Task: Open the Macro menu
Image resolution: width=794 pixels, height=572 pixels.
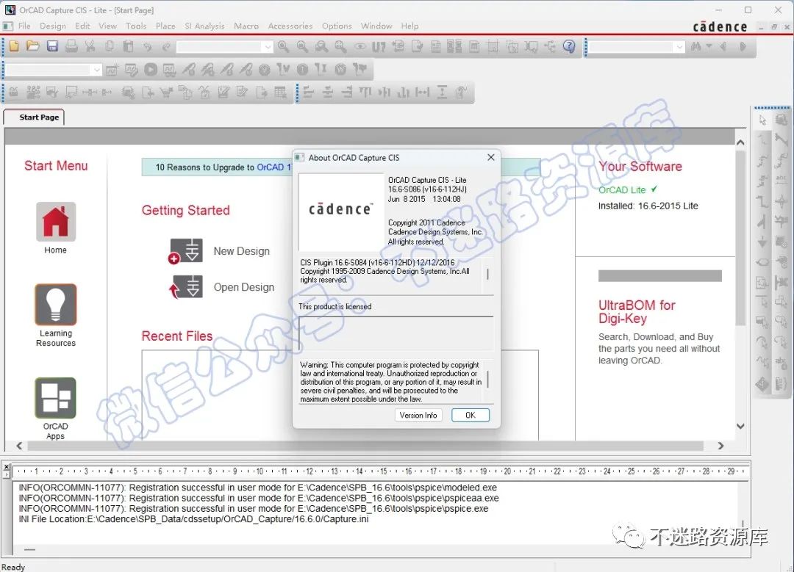Action: click(x=246, y=26)
